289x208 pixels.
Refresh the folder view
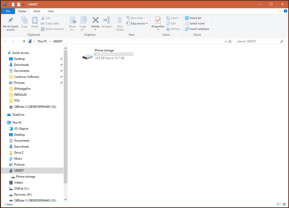pyautogui.click(x=230, y=41)
